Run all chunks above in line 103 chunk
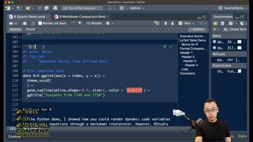 (164, 47)
